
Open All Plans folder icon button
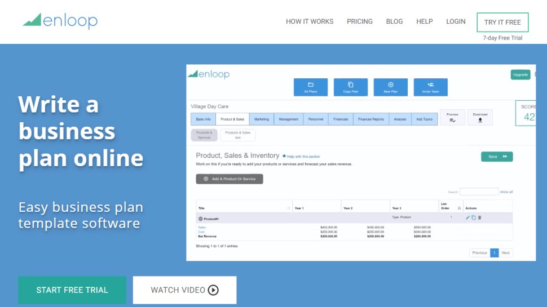pyautogui.click(x=311, y=87)
